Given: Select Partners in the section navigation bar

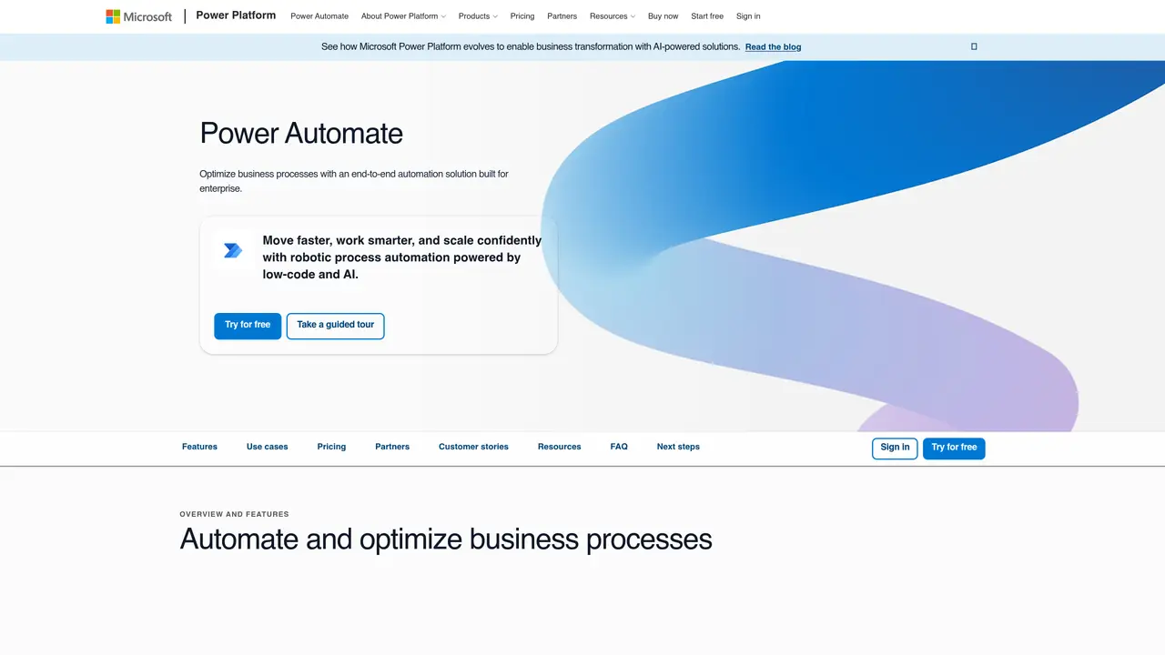Looking at the screenshot, I should [x=392, y=447].
